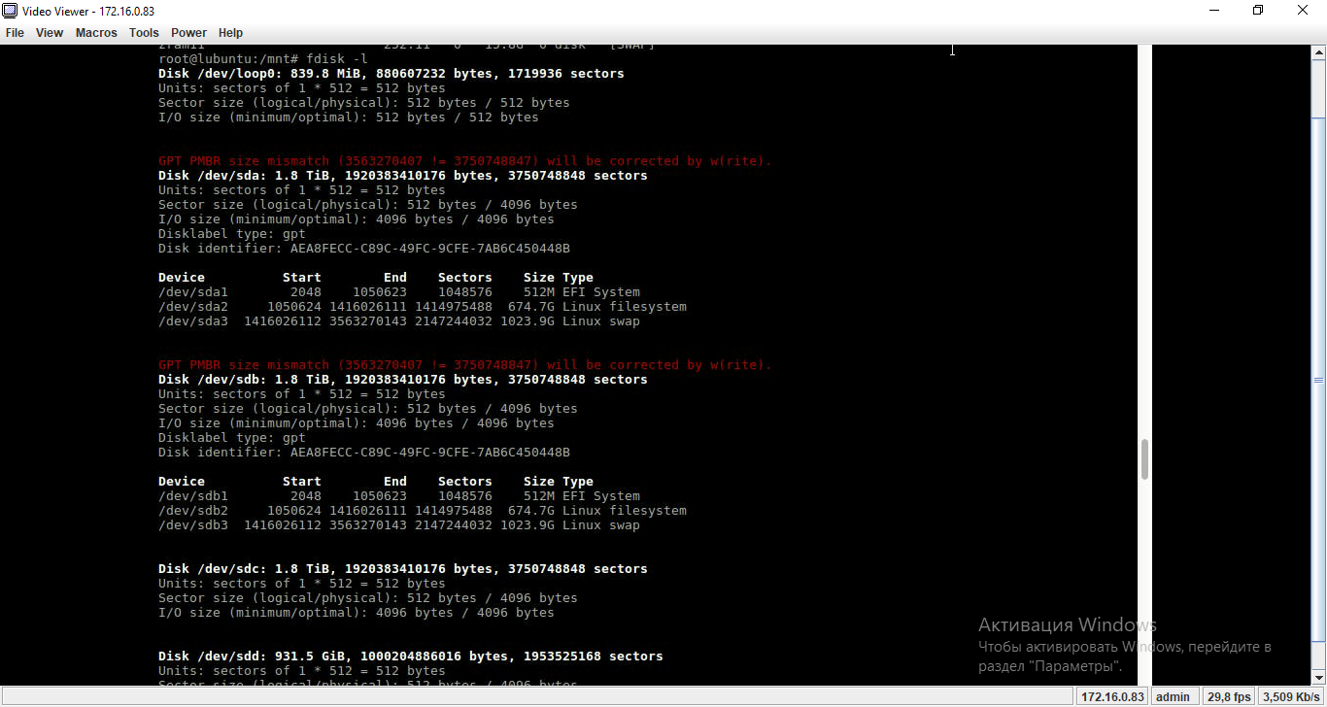Click the Disk identifier line under /dev/sdb
This screenshot has width=1327, height=707.
[364, 453]
